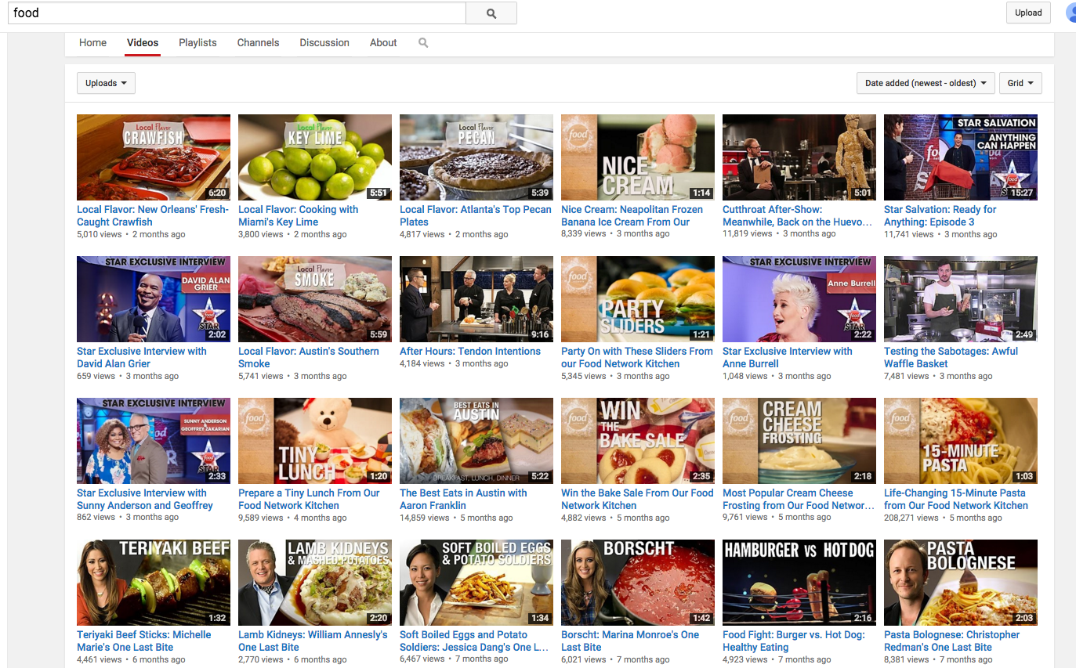Open the Cream Cheese Frosting thumbnail
This screenshot has width=1076, height=668.
pos(799,441)
